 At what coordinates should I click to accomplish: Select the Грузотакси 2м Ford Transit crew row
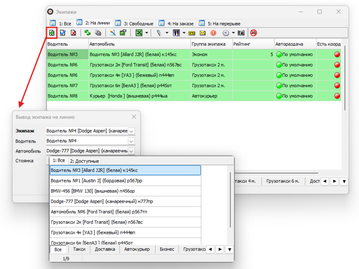coord(194,65)
